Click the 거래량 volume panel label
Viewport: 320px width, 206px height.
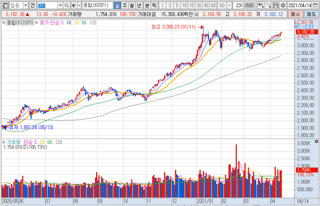click(14, 142)
